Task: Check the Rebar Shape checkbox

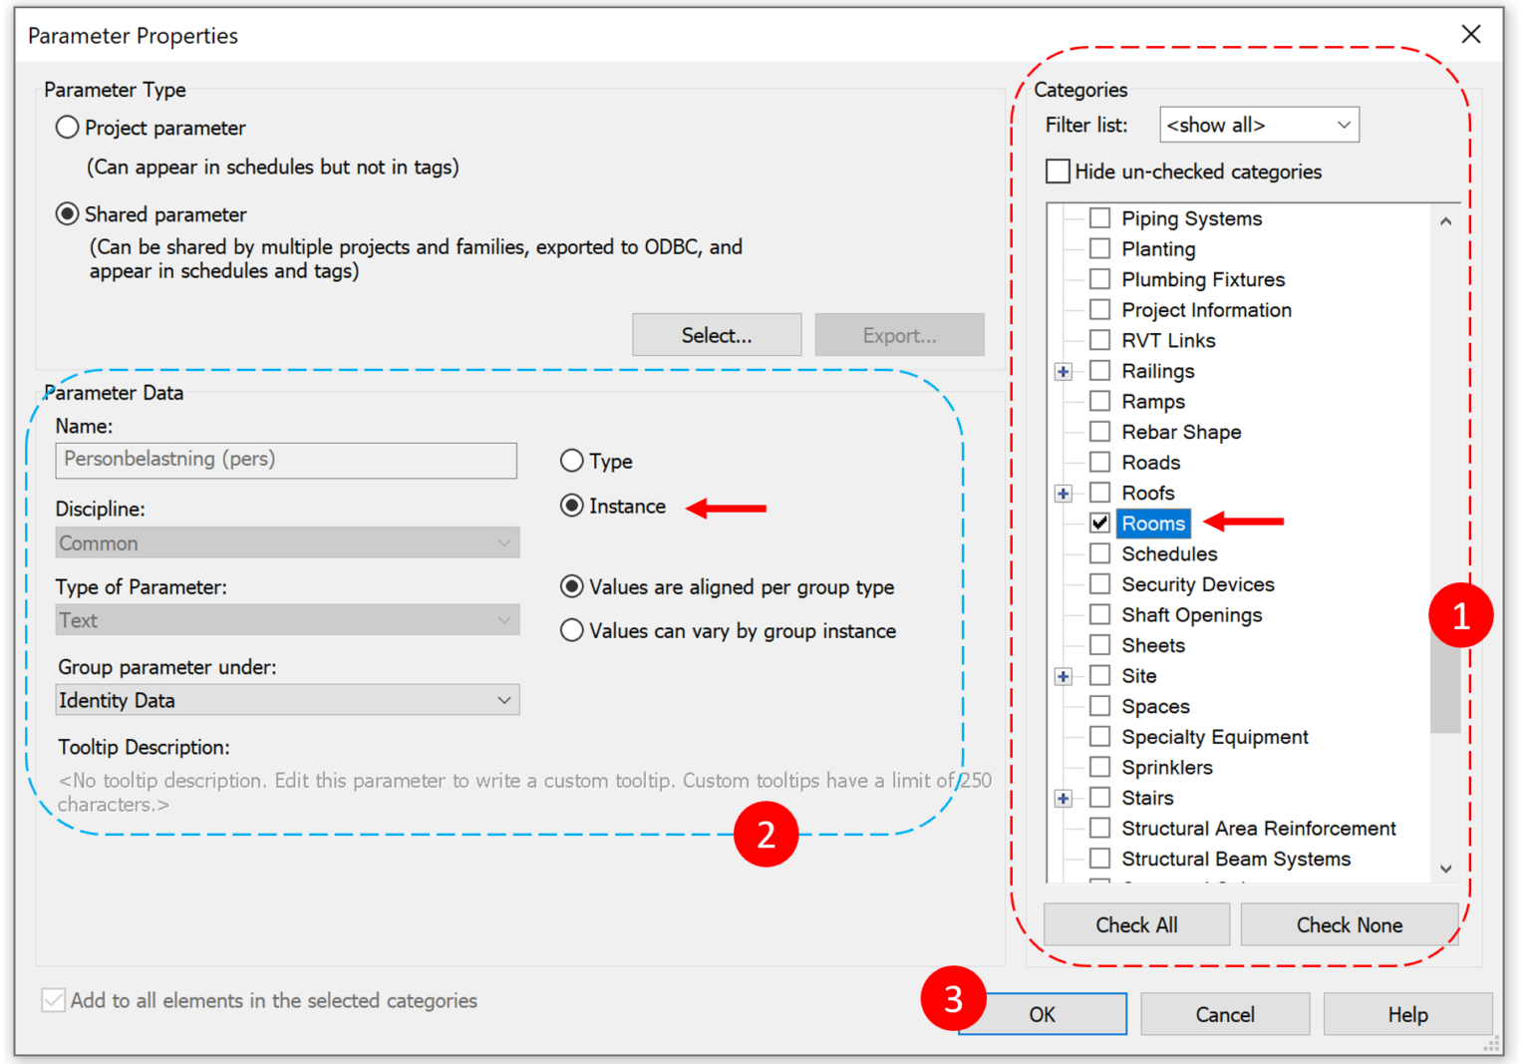Action: click(x=1099, y=431)
